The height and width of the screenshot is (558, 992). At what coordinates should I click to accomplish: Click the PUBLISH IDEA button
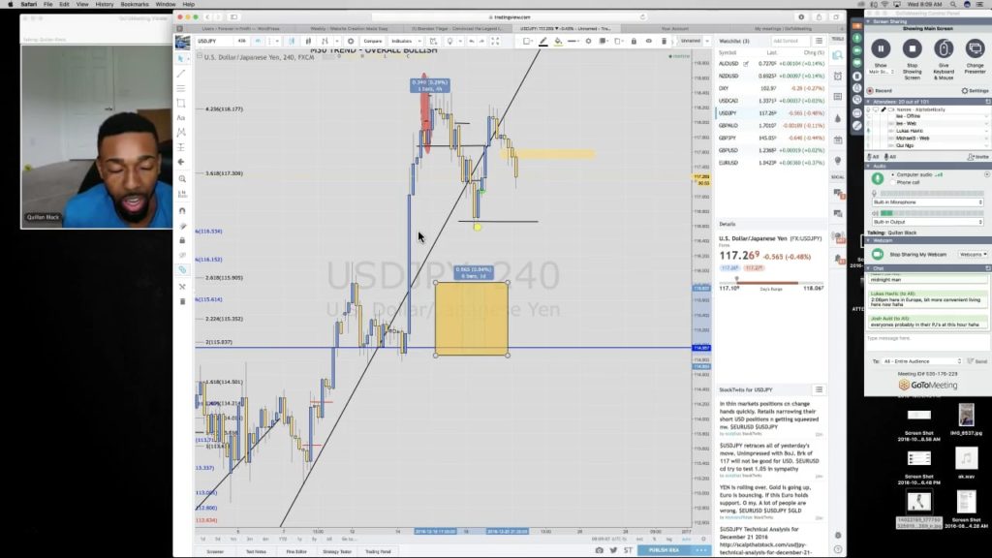(665, 550)
